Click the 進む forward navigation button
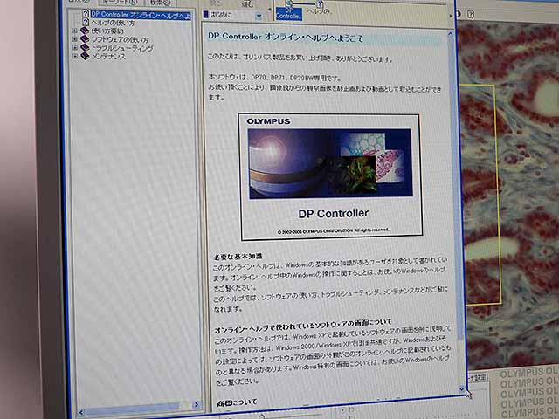Screen dimensions: 559x419 (x=248, y=4)
